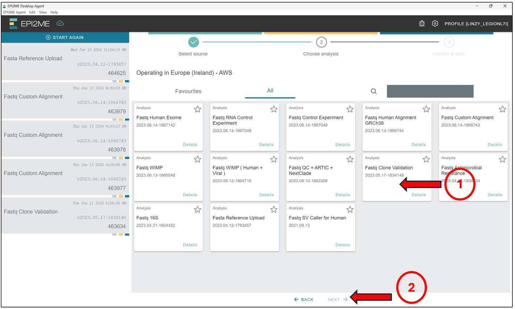Open Details for Fastq Human Exome
This screenshot has width=515, height=309.
(190, 145)
